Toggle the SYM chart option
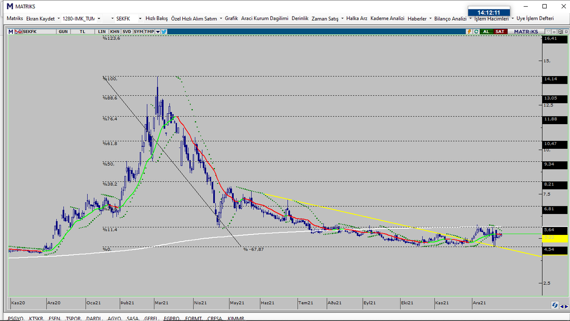 coord(138,31)
